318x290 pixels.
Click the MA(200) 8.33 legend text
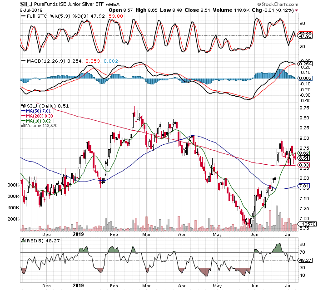(x=40, y=116)
